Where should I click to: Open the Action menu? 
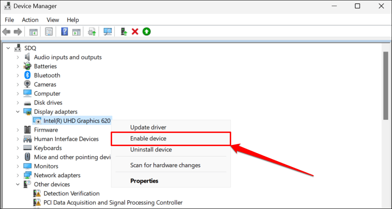click(30, 20)
